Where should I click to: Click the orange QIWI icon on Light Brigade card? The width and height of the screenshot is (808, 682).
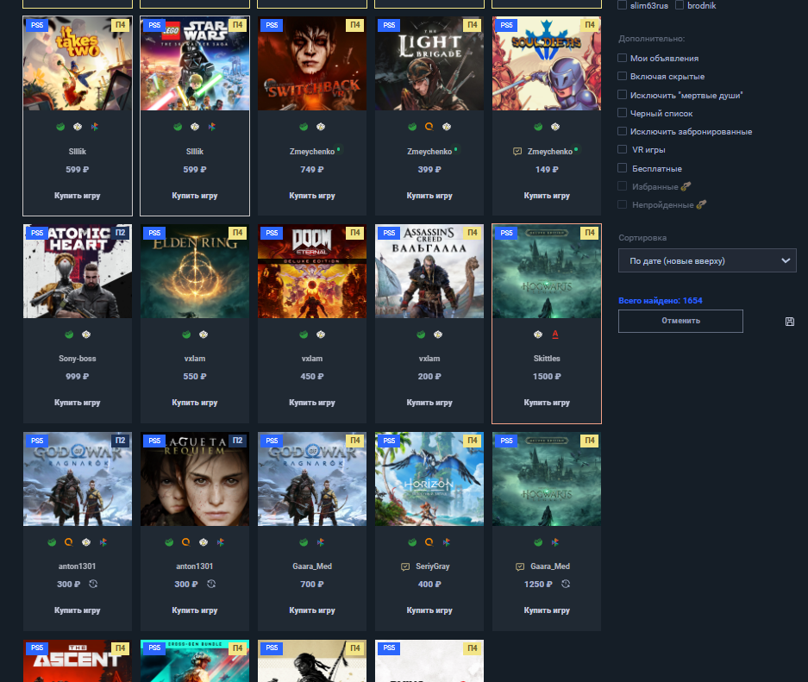[429, 127]
